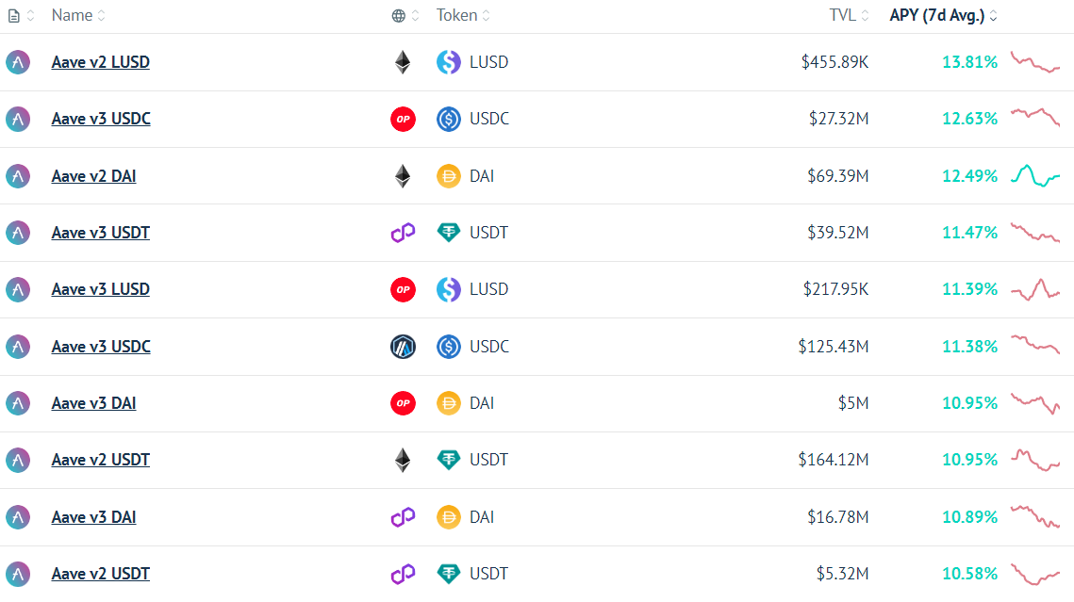The image size is (1074, 602).
Task: Click the DAI token icon in the Aave v2 DAI row
Action: pyautogui.click(x=449, y=176)
